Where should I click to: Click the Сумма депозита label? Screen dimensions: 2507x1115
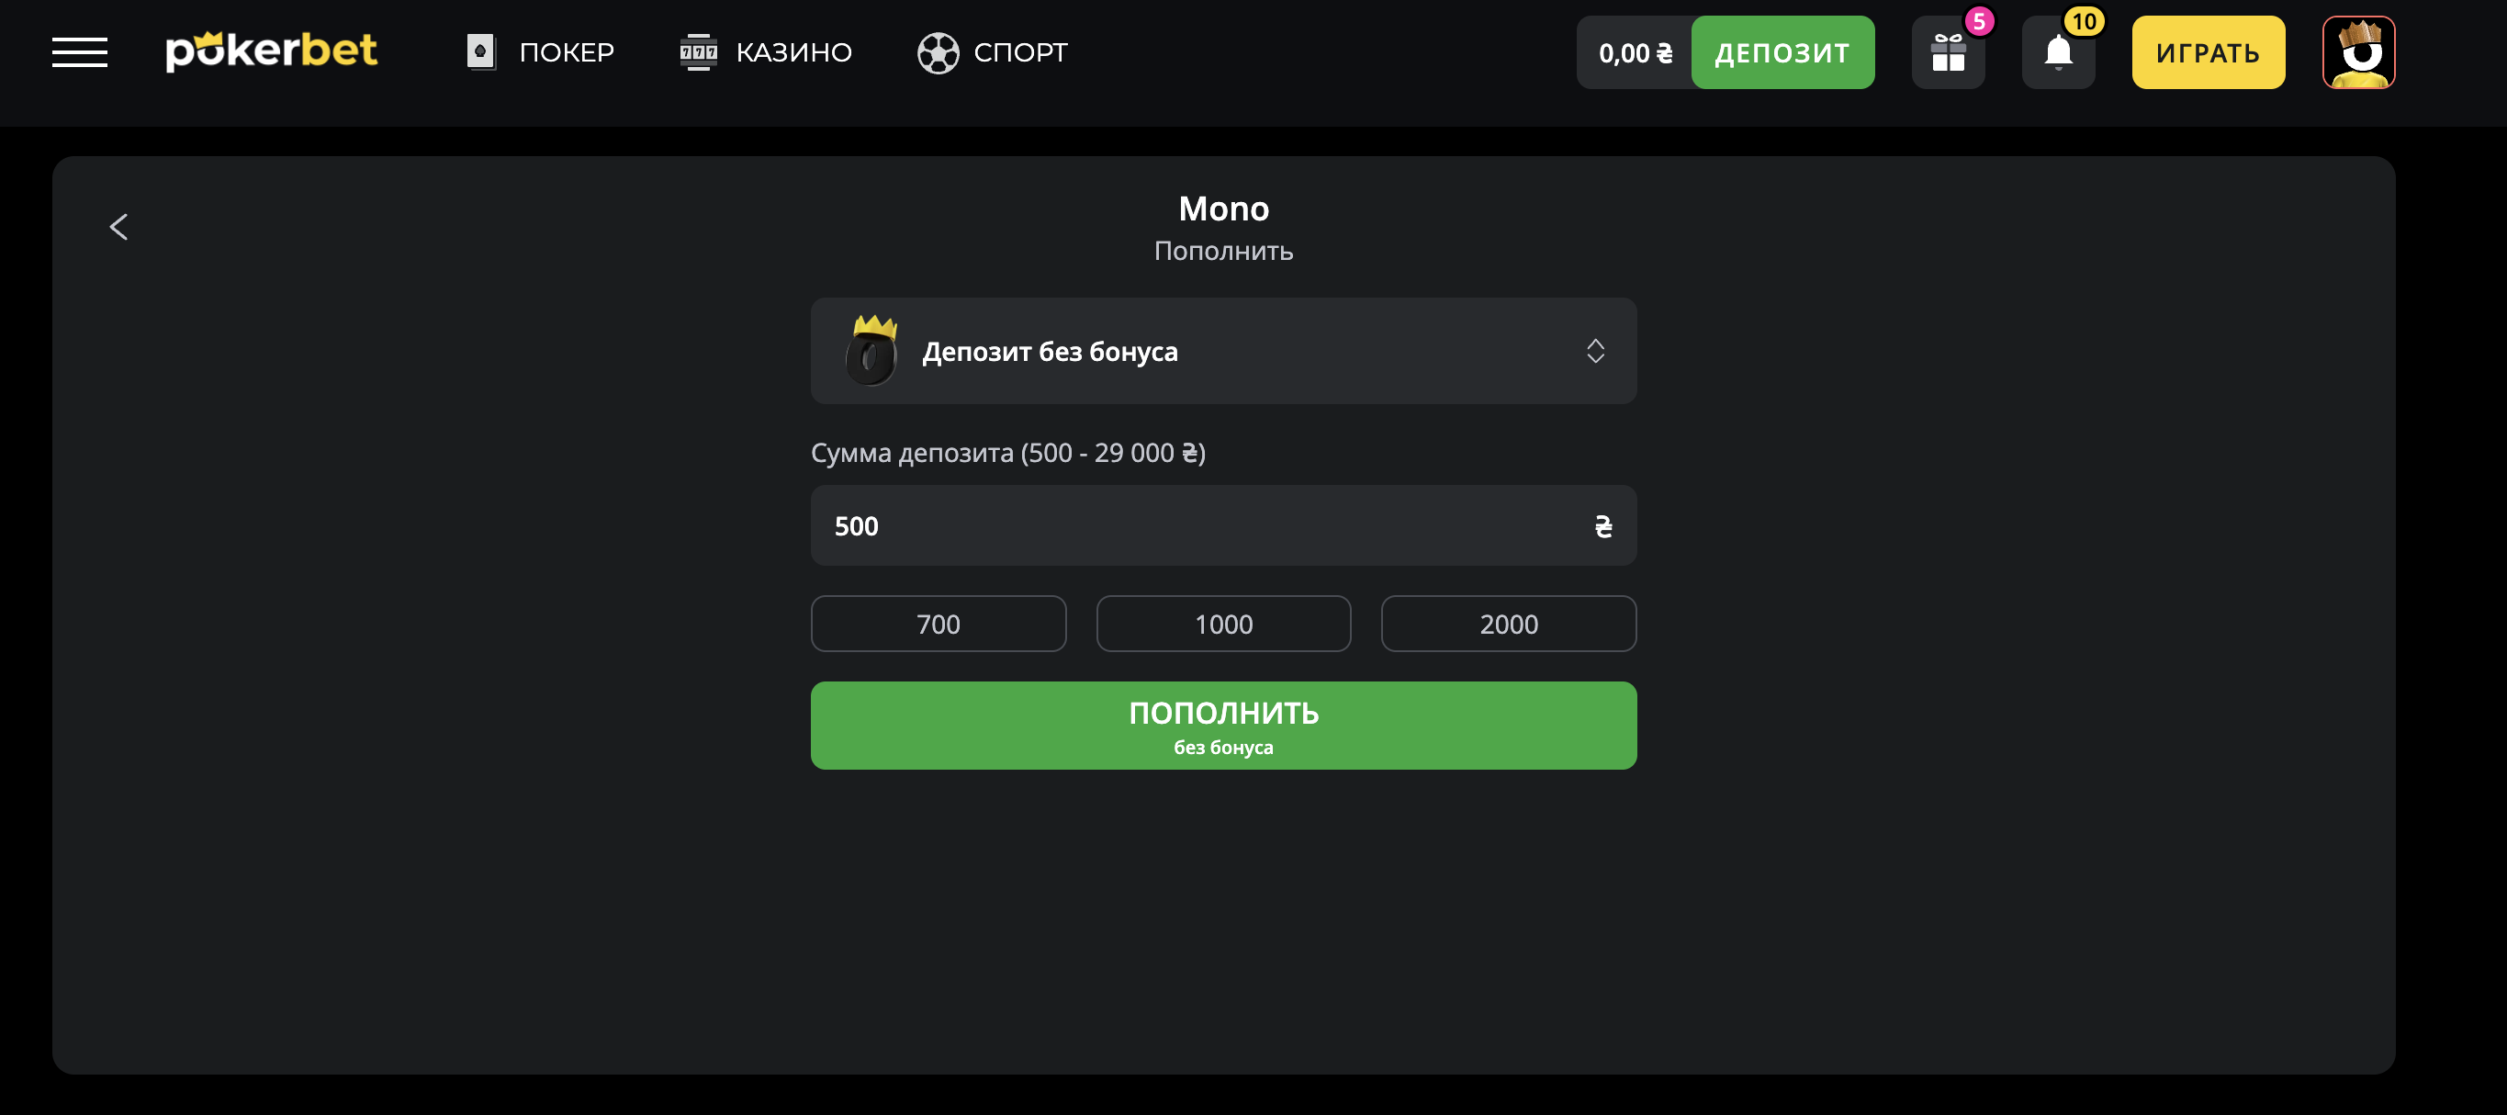pyautogui.click(x=1008, y=453)
